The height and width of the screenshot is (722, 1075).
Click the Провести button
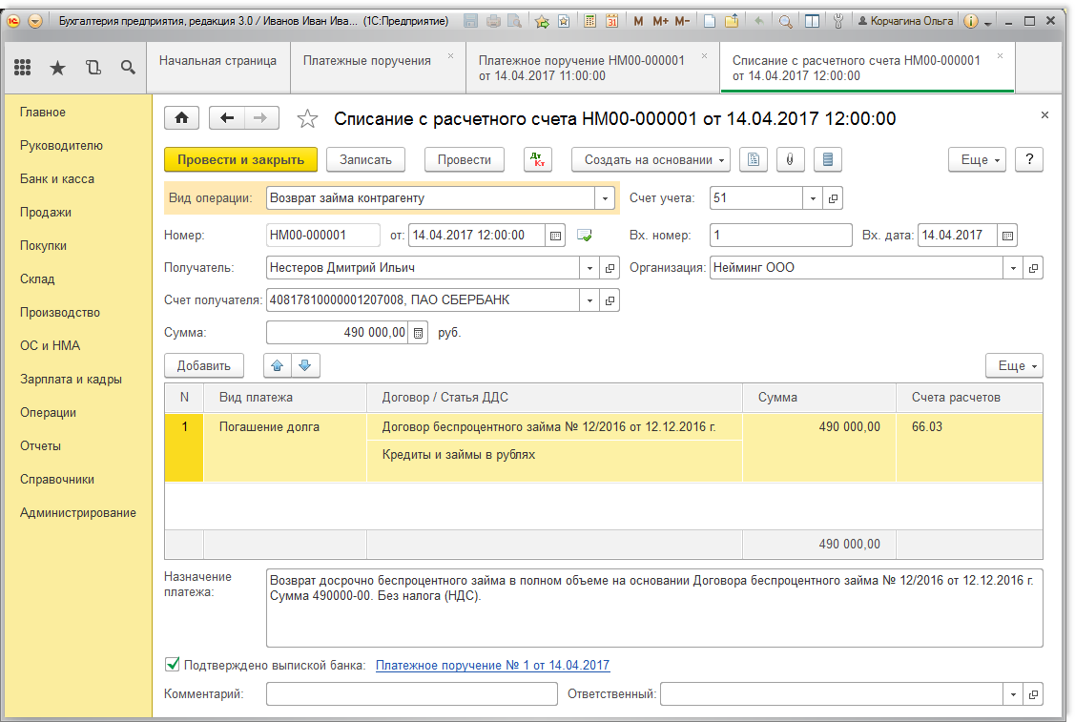click(x=465, y=160)
